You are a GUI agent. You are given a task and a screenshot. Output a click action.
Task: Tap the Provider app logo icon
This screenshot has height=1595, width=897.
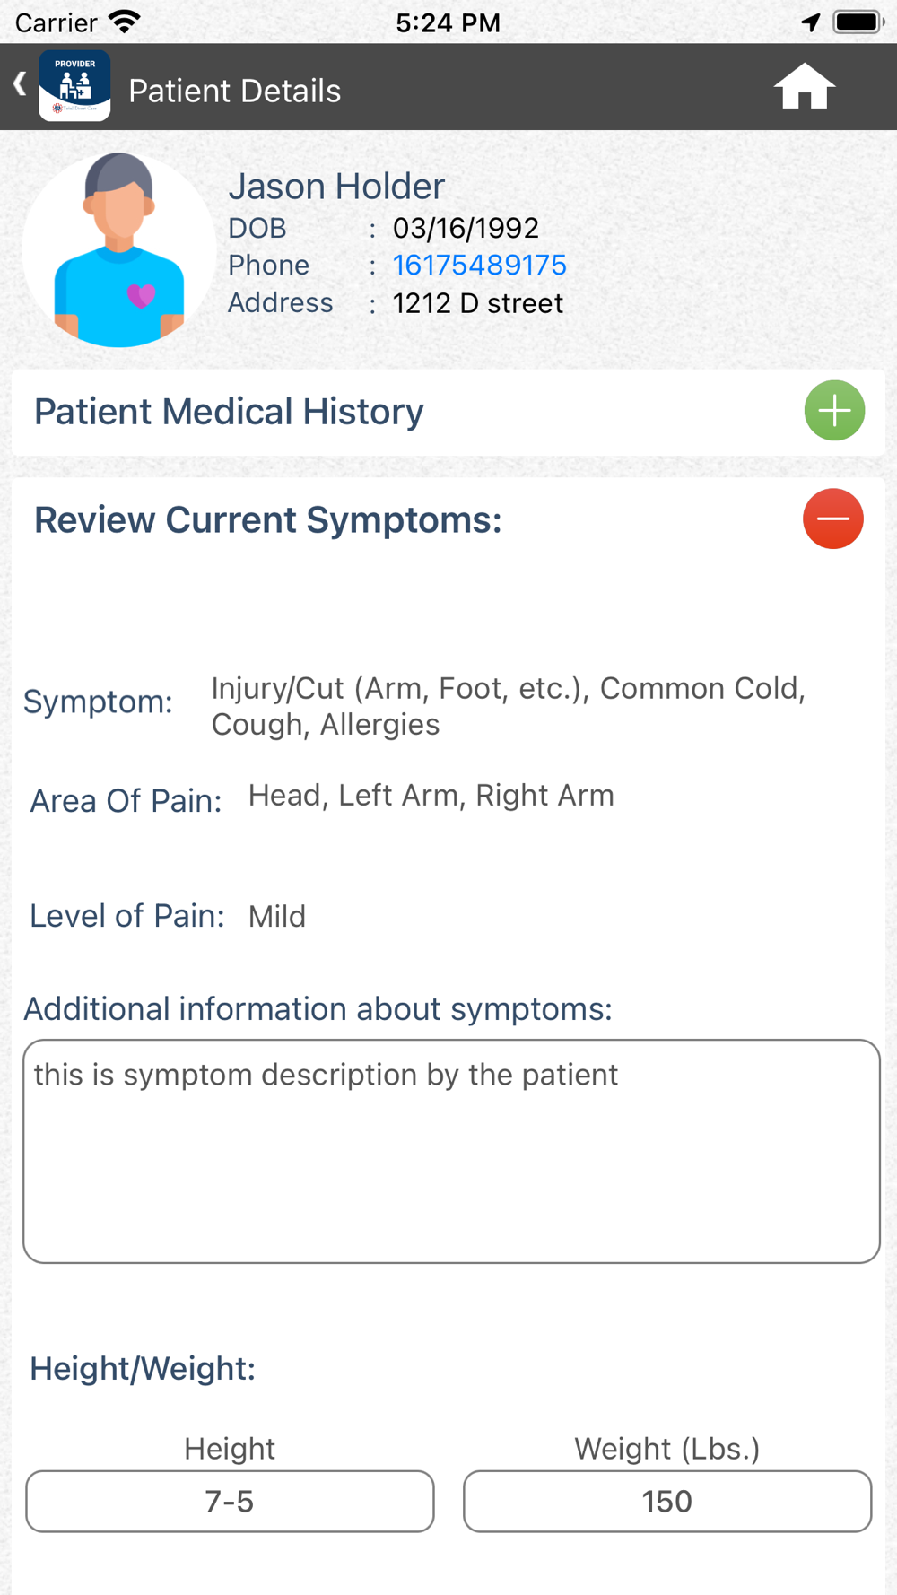(74, 86)
